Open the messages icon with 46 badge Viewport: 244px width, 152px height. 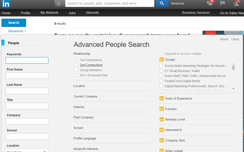coord(210,3)
